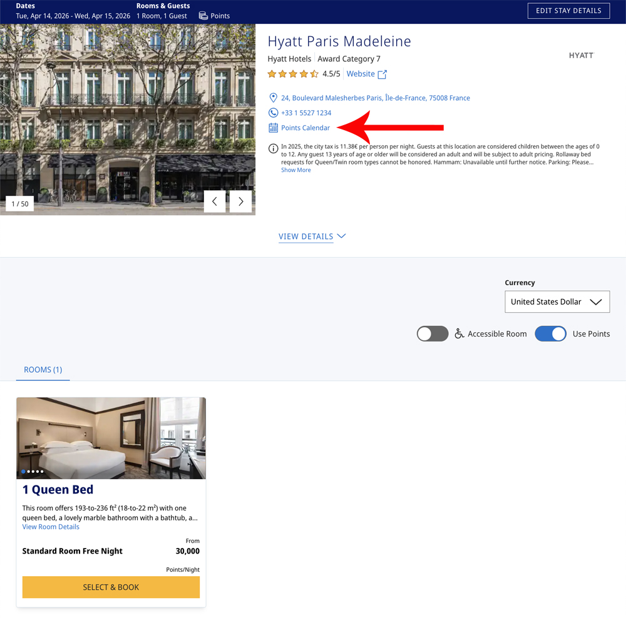
Task: Click the map pin location icon
Action: 273,98
